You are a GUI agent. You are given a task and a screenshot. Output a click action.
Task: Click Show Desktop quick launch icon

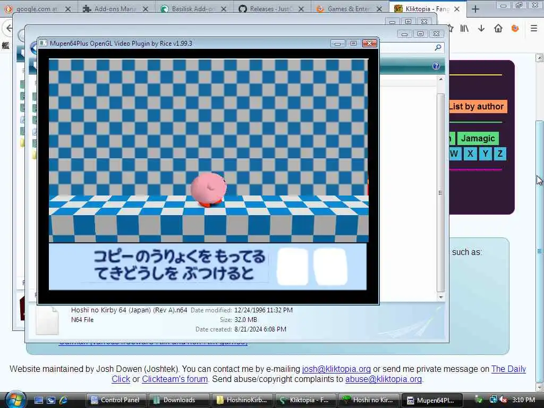(39, 400)
